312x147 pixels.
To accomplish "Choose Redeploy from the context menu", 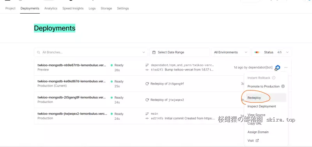I will (x=266, y=97).
